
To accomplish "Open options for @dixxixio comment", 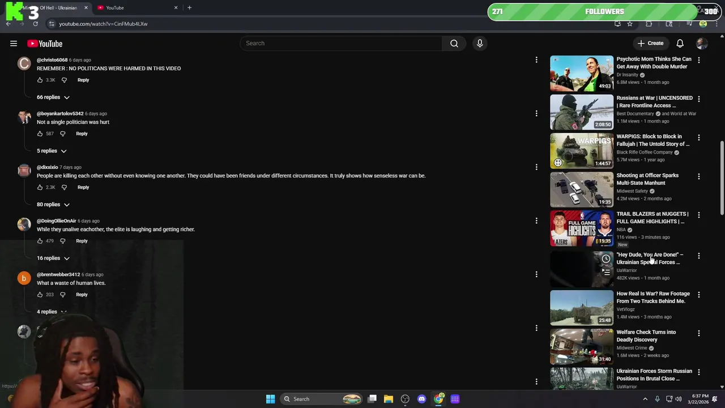I will pyautogui.click(x=536, y=167).
